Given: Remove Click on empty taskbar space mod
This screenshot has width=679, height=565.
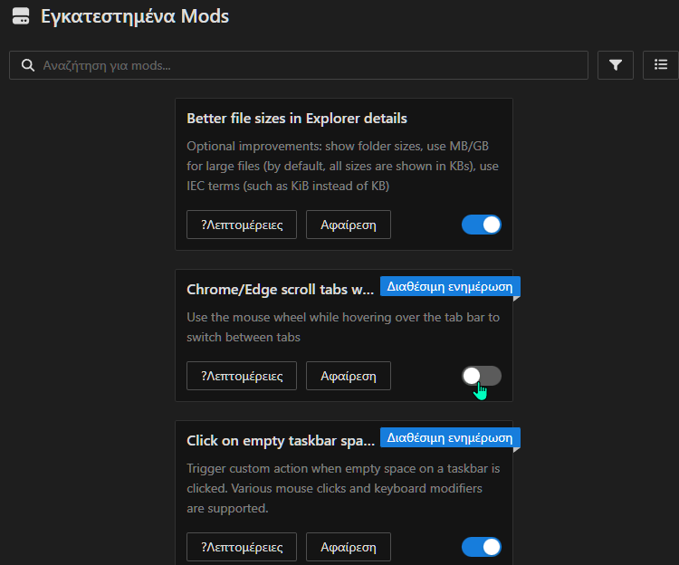Looking at the screenshot, I should (348, 547).
